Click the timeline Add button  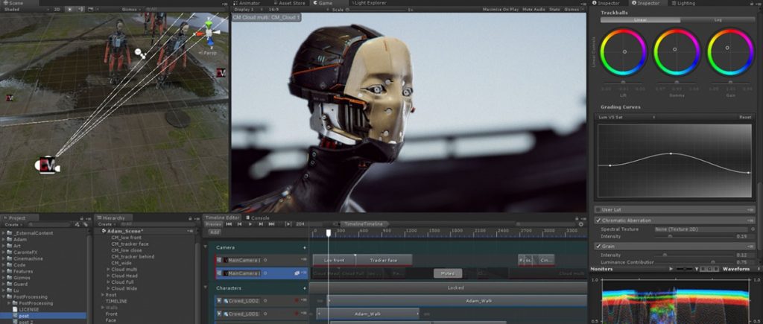[x=214, y=232]
